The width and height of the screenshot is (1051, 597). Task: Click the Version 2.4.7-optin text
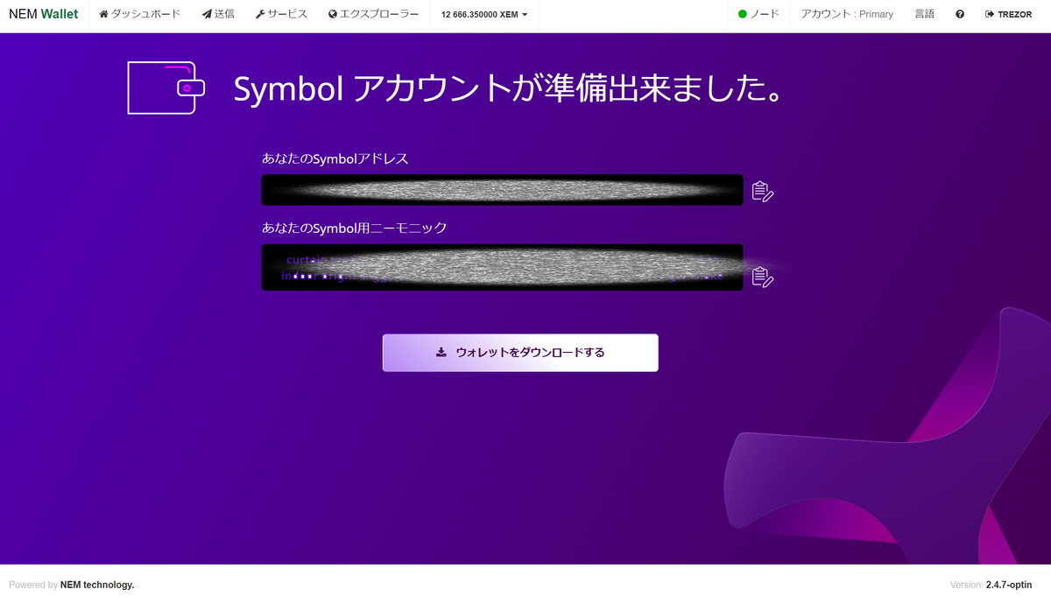(x=991, y=585)
